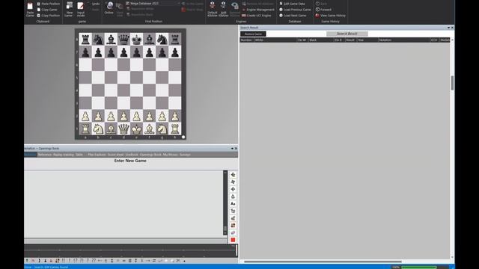The image size is (479, 269).
Task: Start a New Game from ribbon
Action: click(70, 9)
